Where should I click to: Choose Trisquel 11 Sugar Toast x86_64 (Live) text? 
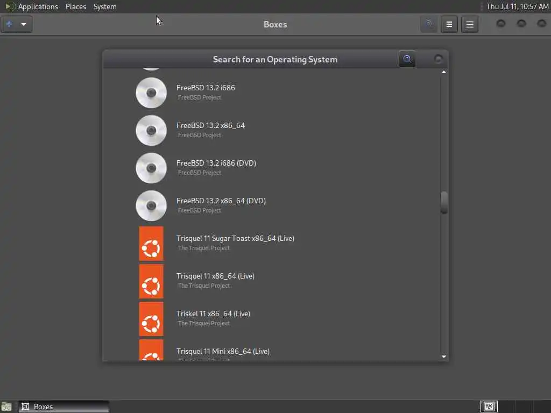click(236, 238)
